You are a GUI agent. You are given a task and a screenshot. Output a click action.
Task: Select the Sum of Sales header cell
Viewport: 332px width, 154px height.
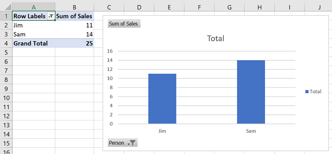(74, 16)
